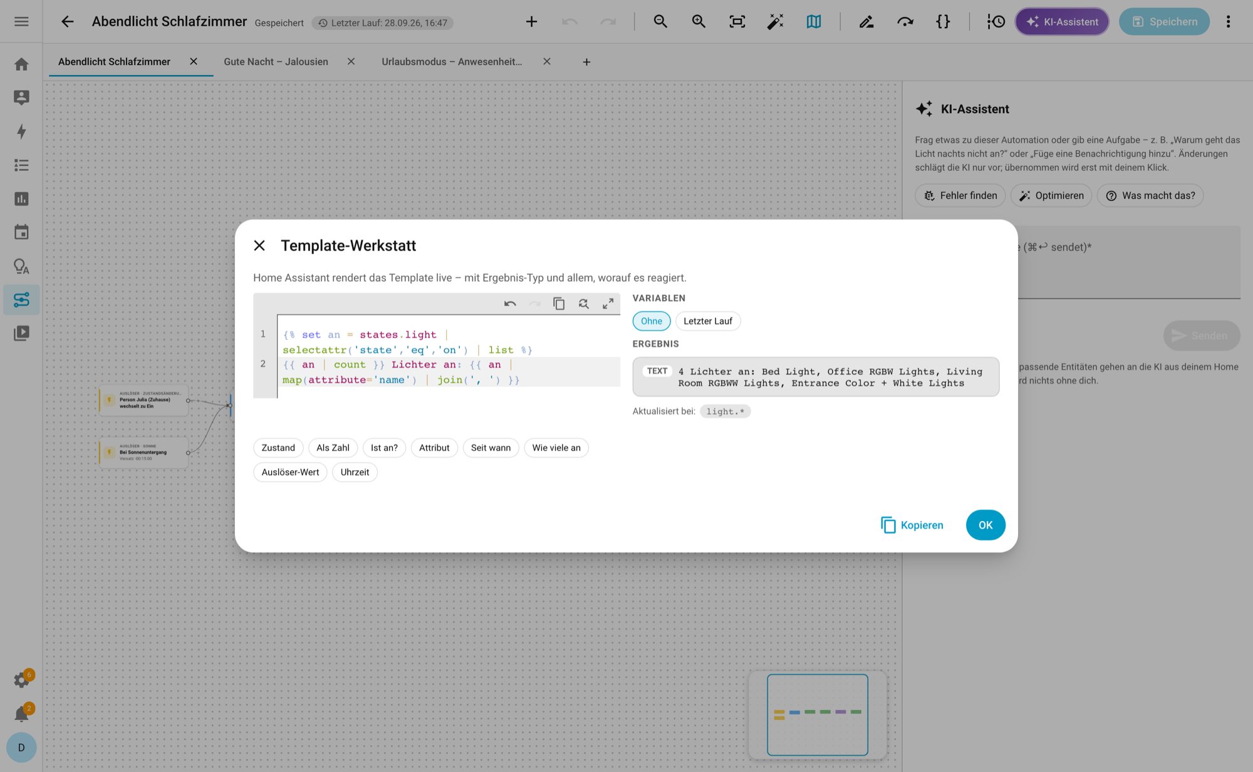Redo in the template editor
This screenshot has width=1253, height=772.
coord(534,304)
